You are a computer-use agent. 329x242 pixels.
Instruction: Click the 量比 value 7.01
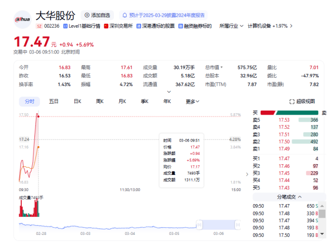click(314, 67)
